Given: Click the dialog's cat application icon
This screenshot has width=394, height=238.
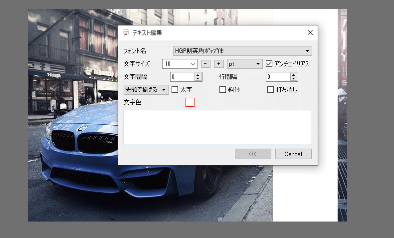Looking at the screenshot, I should pos(126,32).
